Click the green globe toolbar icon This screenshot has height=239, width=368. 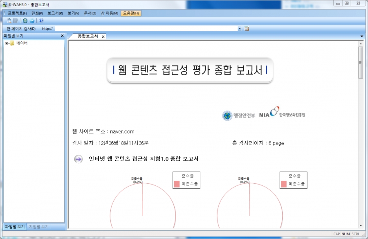[x=25, y=21]
